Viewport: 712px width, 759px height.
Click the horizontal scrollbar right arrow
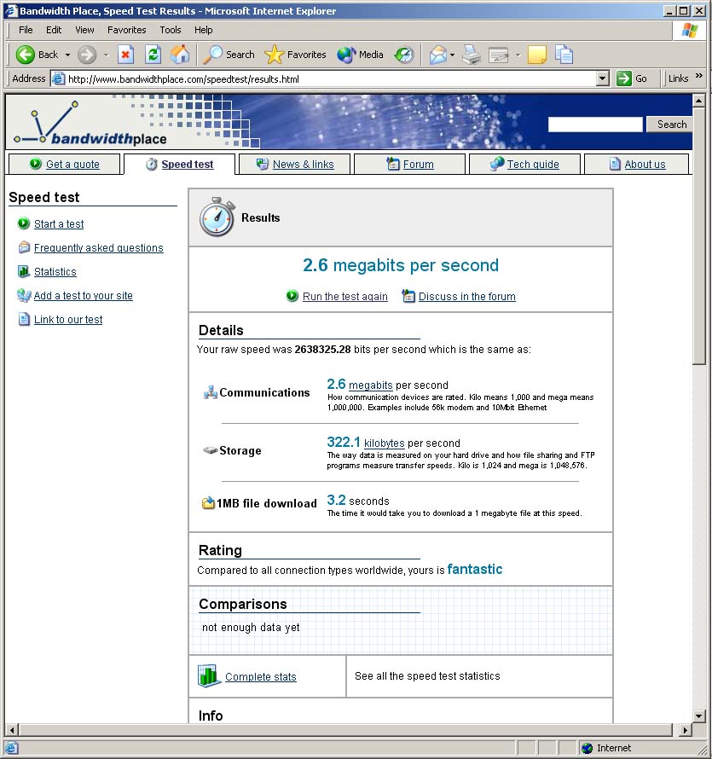coord(685,729)
